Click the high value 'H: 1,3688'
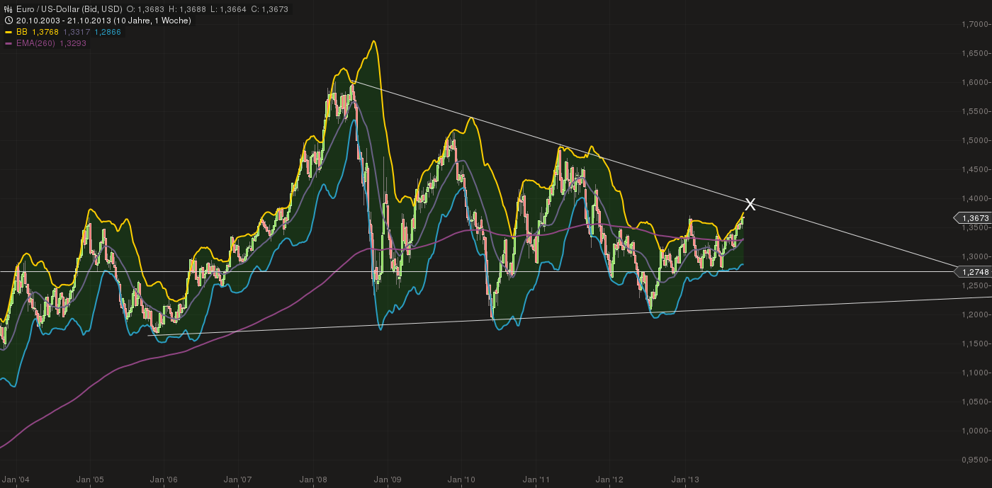The width and height of the screenshot is (992, 488). (187, 9)
